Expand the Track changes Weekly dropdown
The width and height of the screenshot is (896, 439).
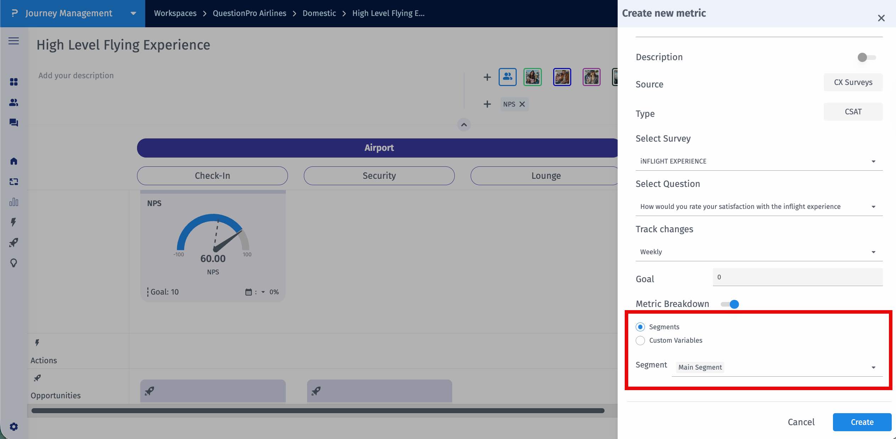tap(758, 252)
